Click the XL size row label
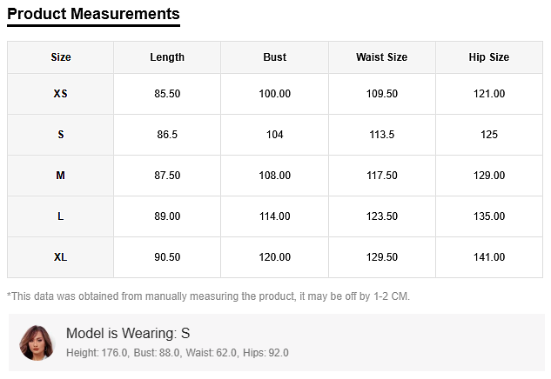The height and width of the screenshot is (379, 551). (x=61, y=257)
